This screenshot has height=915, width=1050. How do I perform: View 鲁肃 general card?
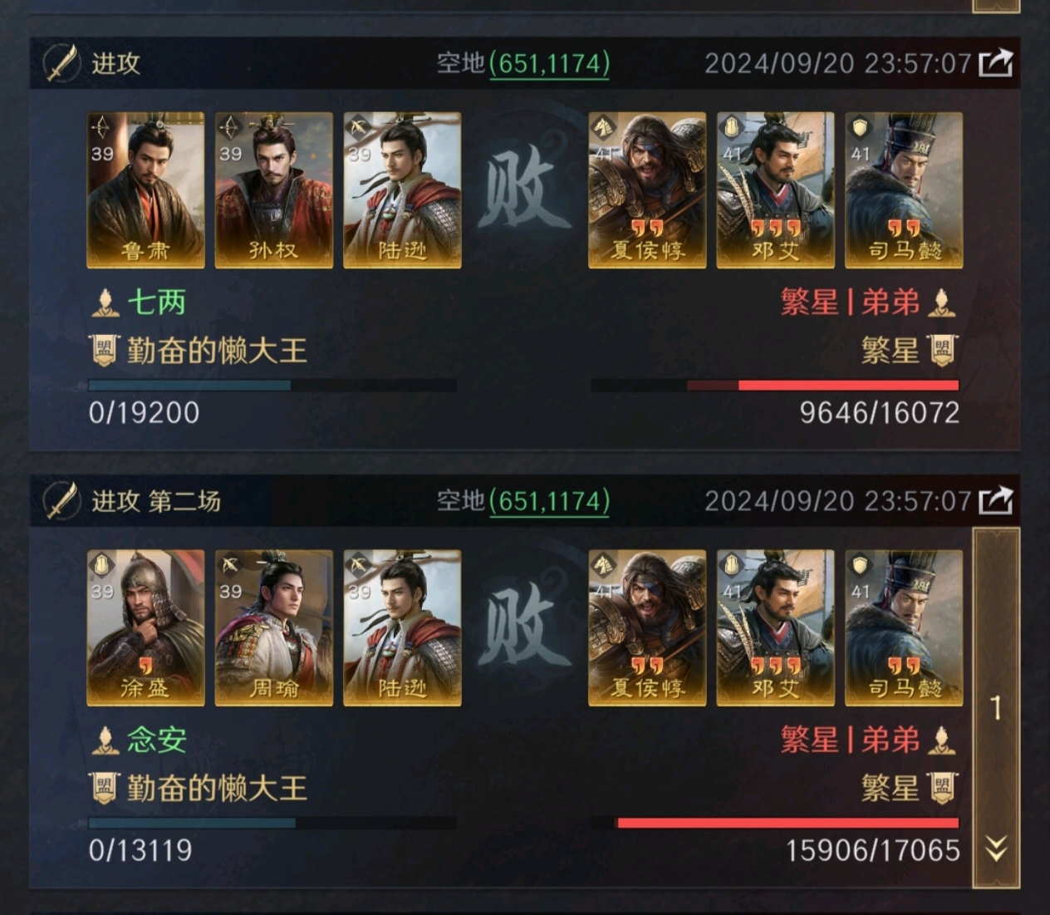145,190
